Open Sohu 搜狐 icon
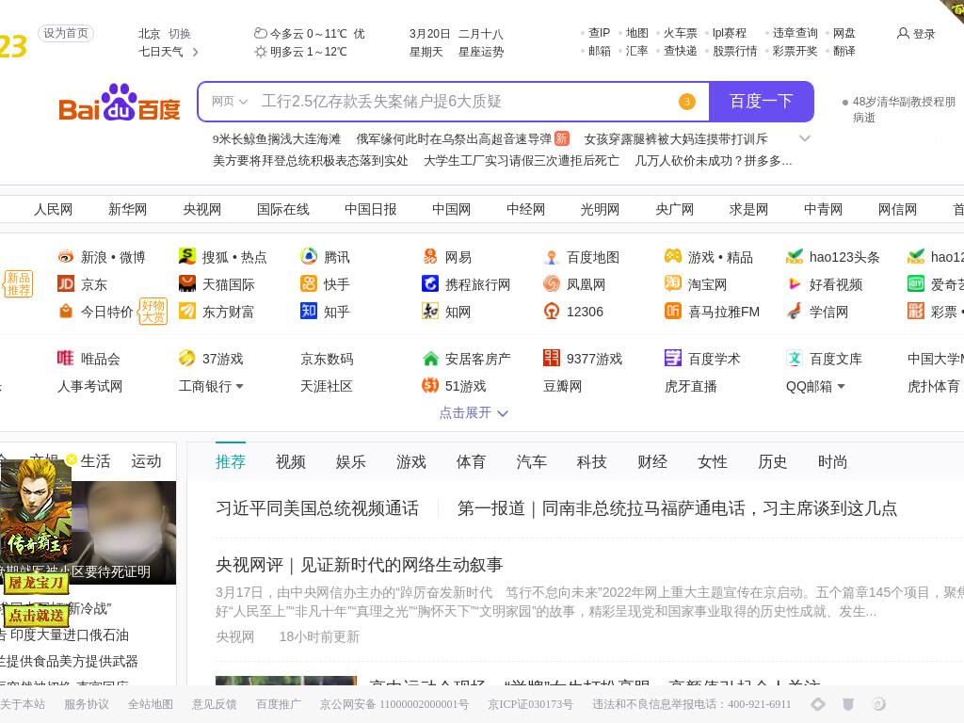The width and height of the screenshot is (964, 723). [187, 256]
